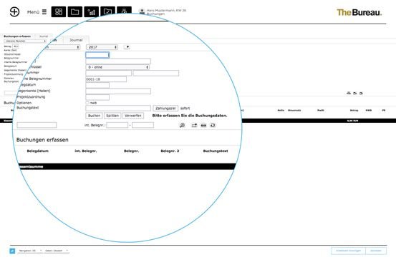
Task: Click the Buchen button
Action: [x=95, y=116]
